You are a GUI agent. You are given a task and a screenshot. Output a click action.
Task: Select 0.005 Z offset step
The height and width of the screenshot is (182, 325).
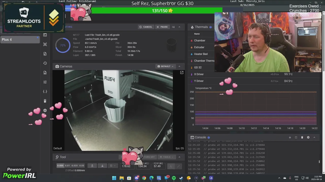(60, 166)
